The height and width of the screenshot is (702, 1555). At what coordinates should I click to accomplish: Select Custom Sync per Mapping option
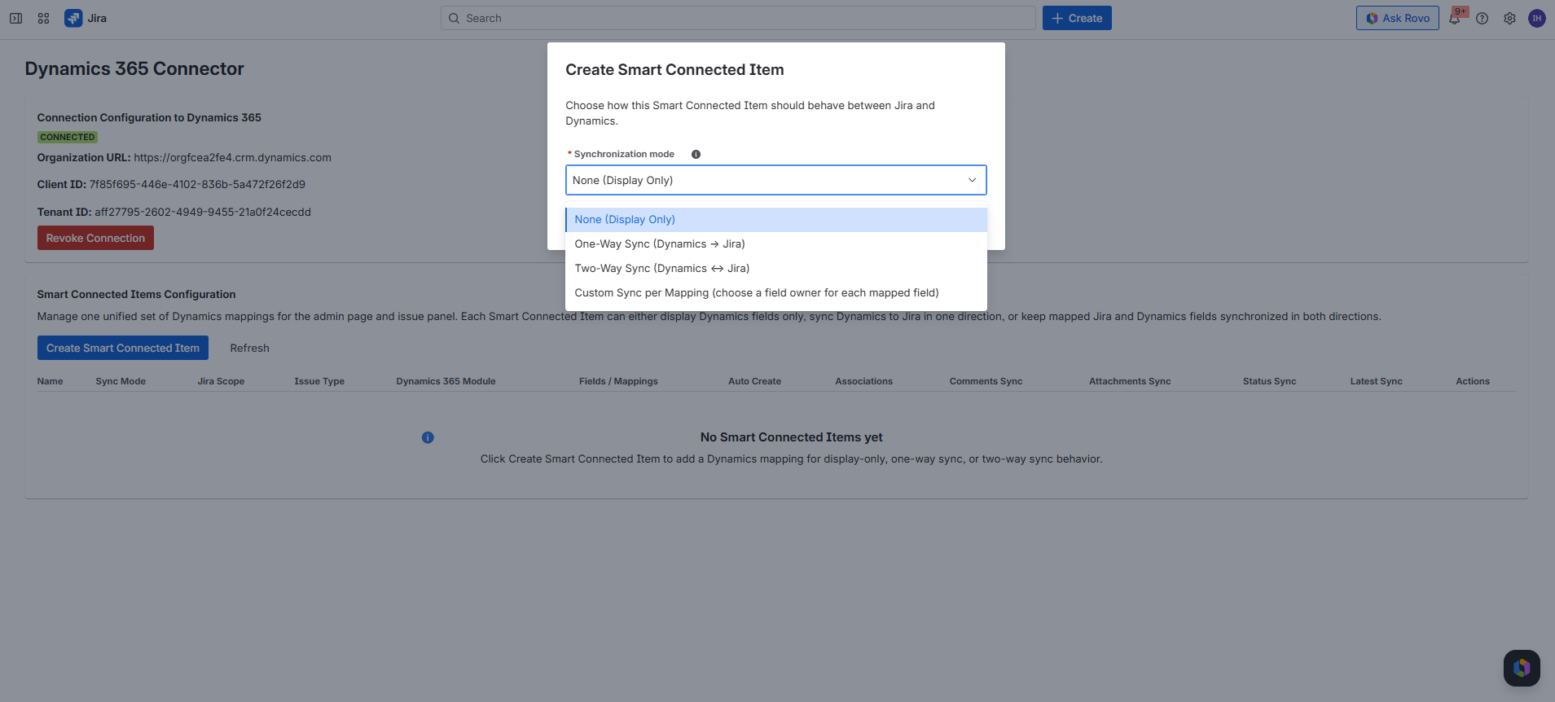(776, 292)
